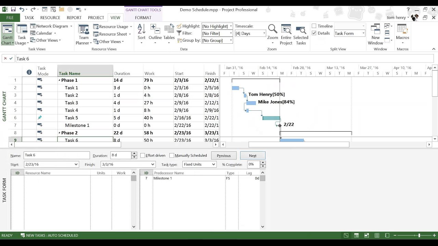Toggle the Manually Scheduled checkbox
438x246 pixels.
[172, 155]
